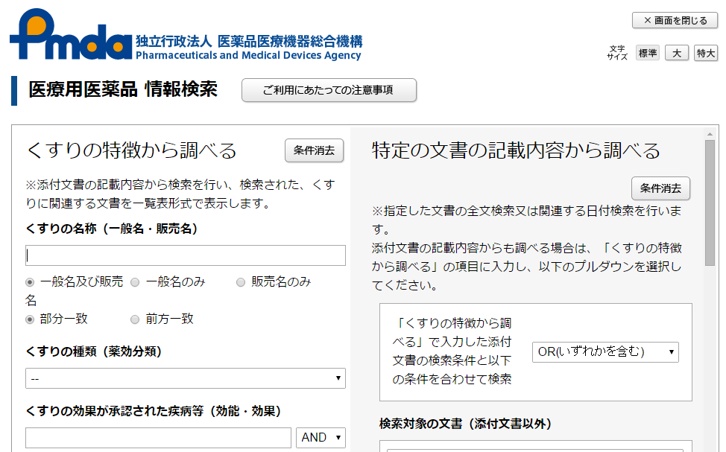Viewport: 726px width, 452px height.
Task: Click the 効能・効果 input field
Action: click(158, 438)
